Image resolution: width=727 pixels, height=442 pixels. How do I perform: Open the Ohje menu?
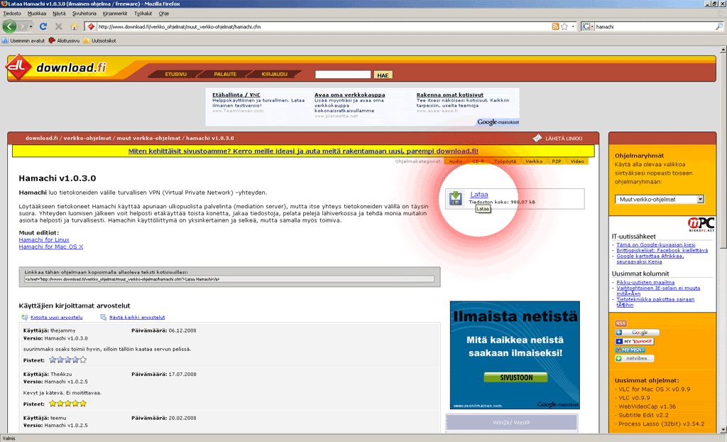point(164,14)
